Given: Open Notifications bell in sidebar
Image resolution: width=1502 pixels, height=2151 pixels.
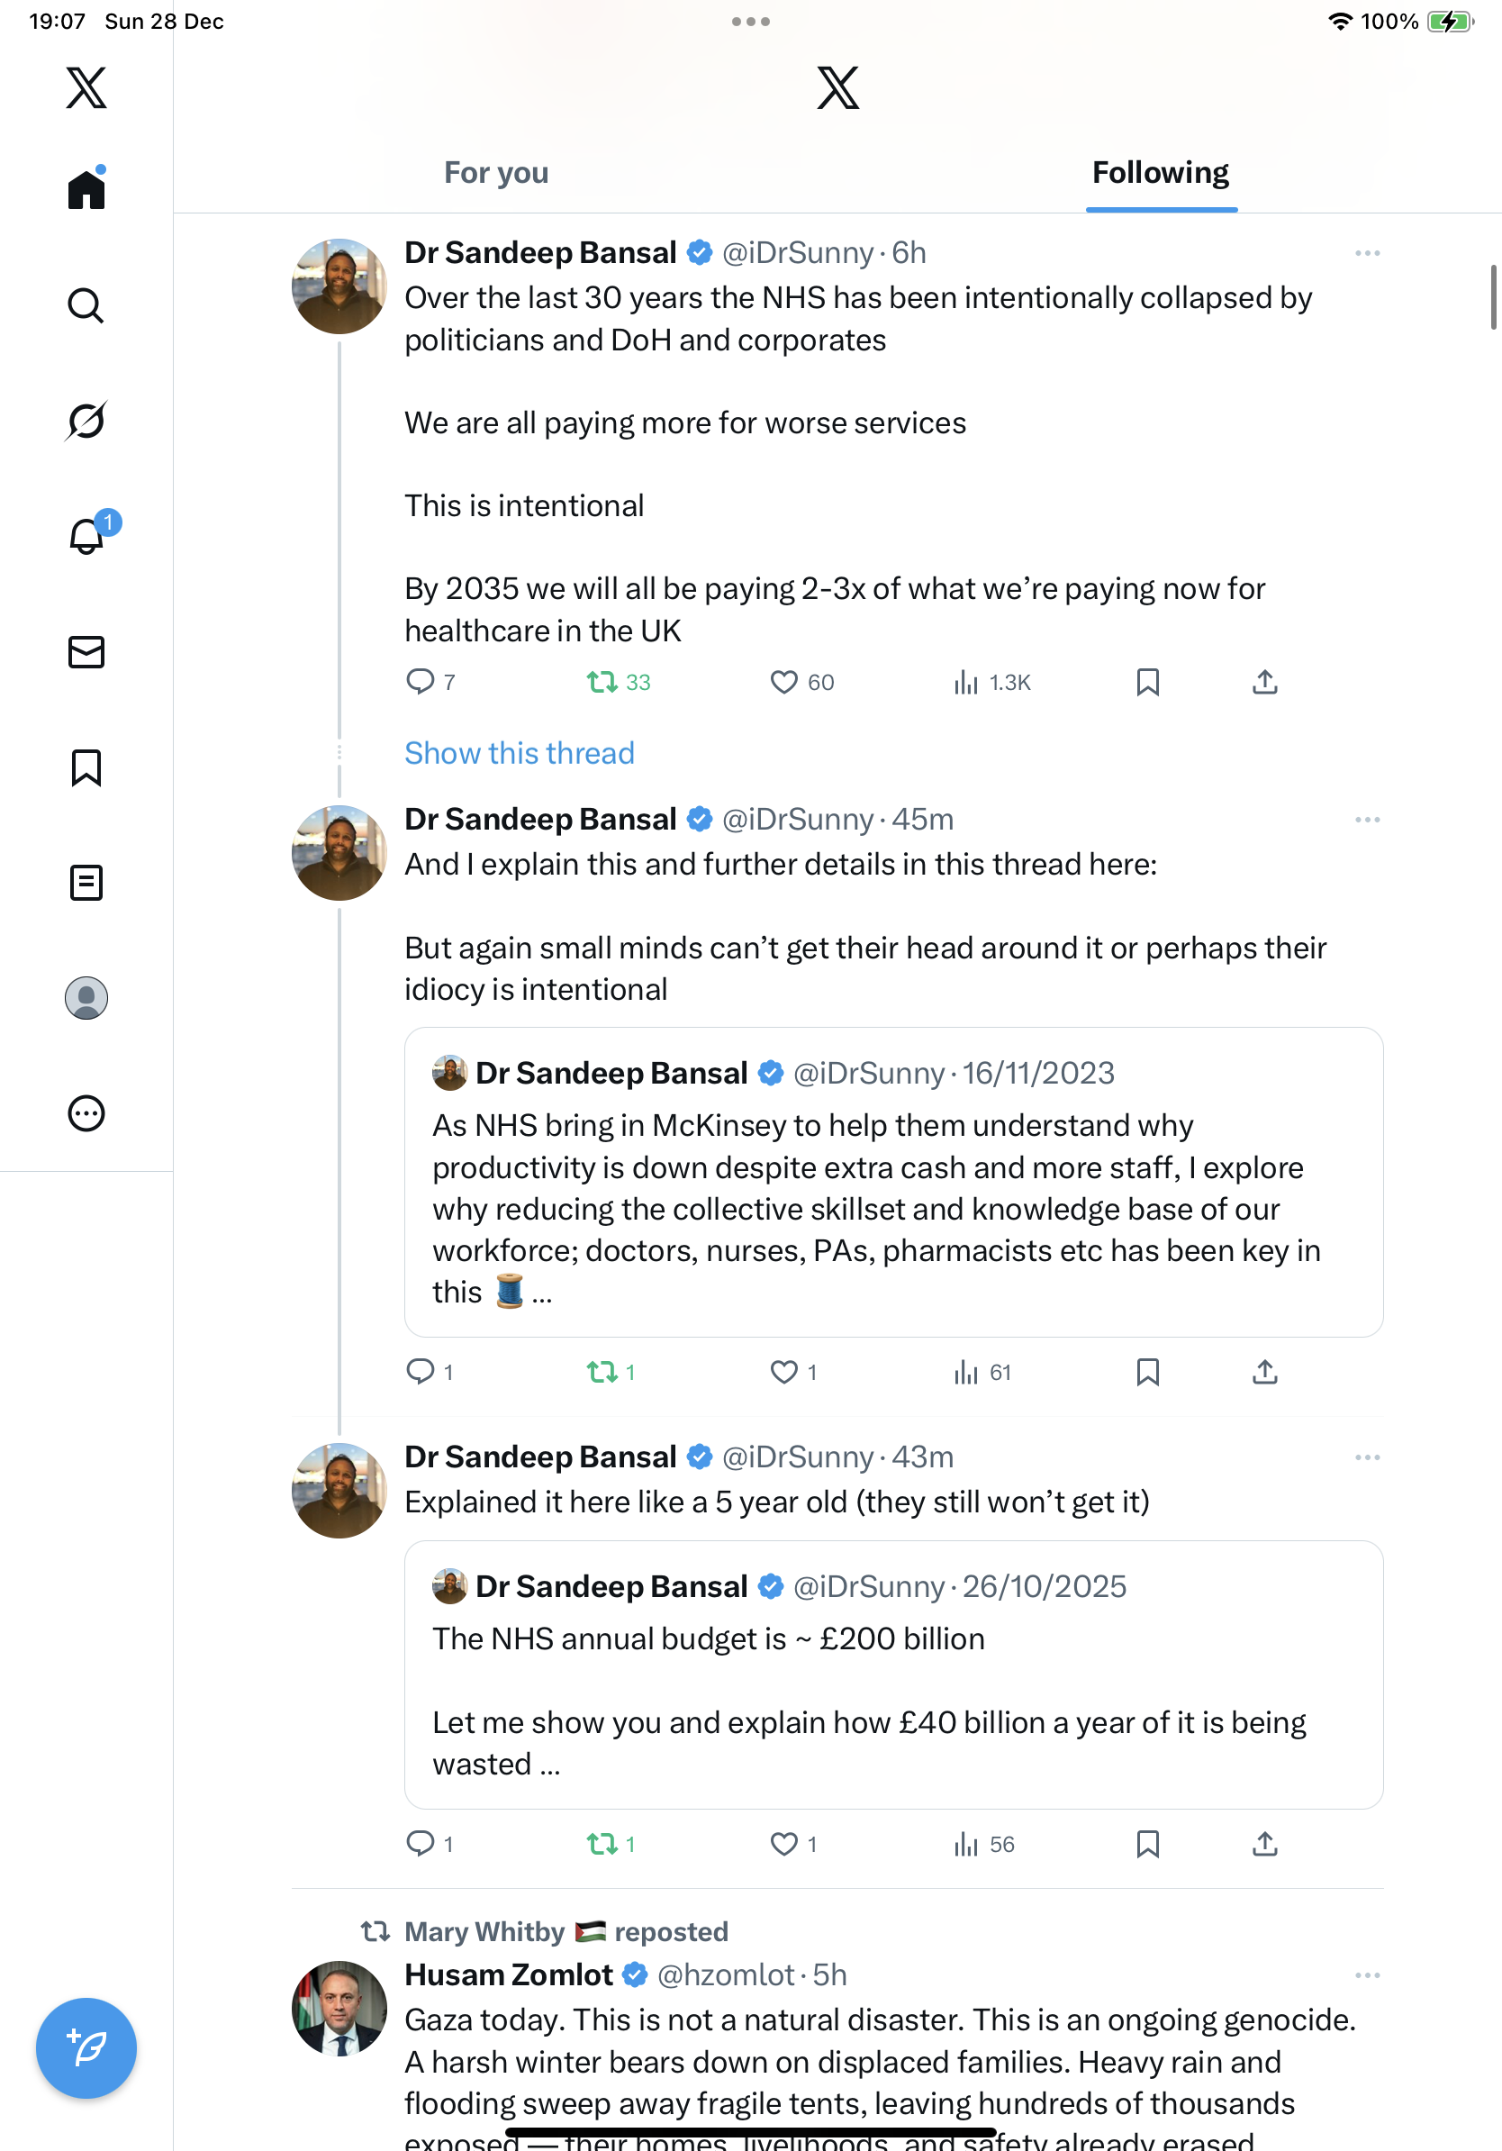Looking at the screenshot, I should 86,537.
